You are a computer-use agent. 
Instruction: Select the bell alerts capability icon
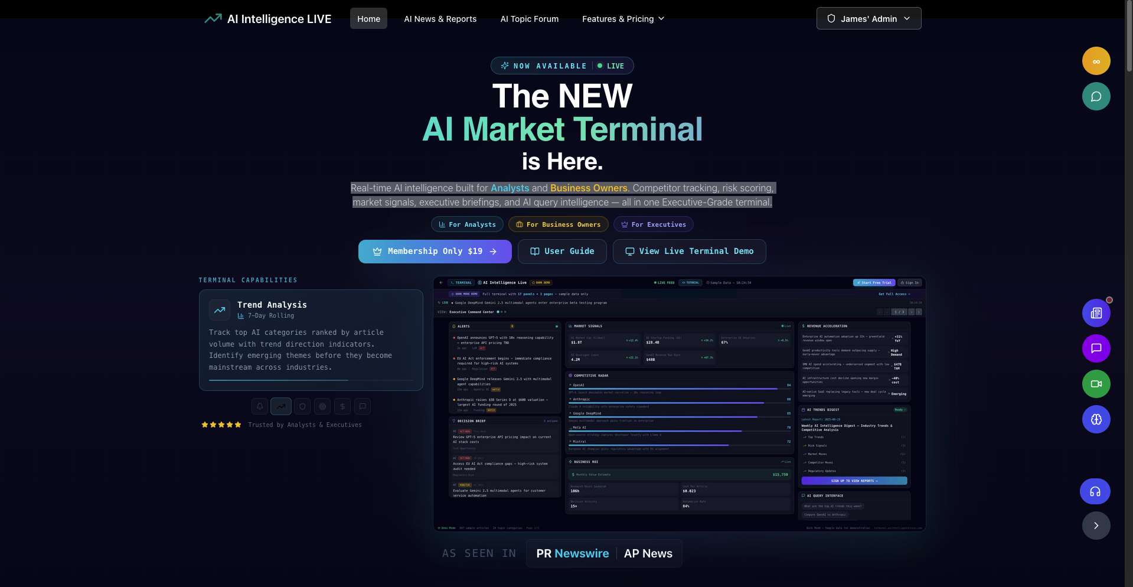[260, 406]
